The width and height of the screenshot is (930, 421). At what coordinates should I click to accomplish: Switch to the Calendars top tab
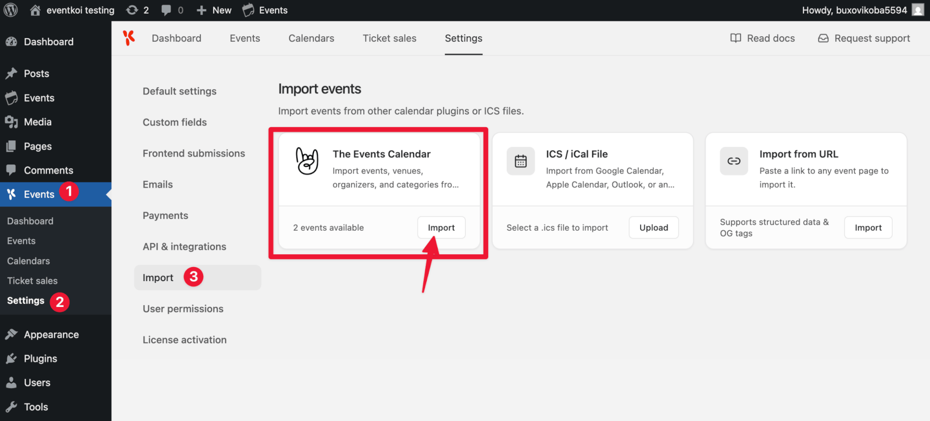click(312, 38)
